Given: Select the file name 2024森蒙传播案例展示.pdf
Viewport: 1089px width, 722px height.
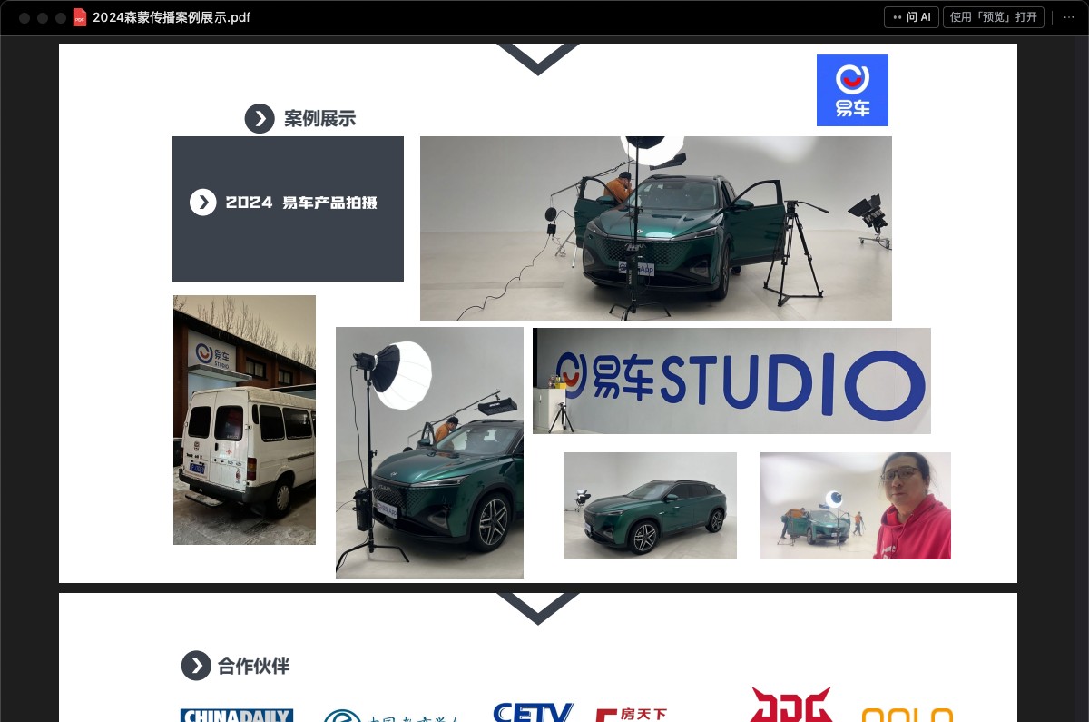Looking at the screenshot, I should [172, 17].
